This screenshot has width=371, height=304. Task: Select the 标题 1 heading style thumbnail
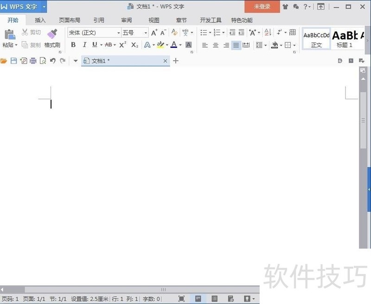(345, 38)
